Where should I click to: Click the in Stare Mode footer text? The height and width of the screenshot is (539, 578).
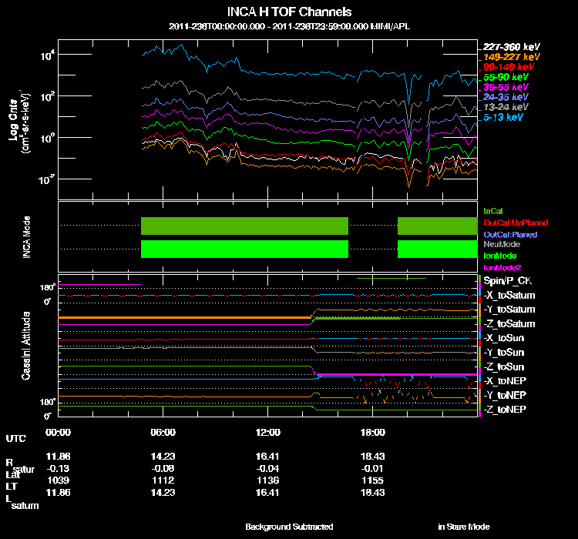(464, 527)
